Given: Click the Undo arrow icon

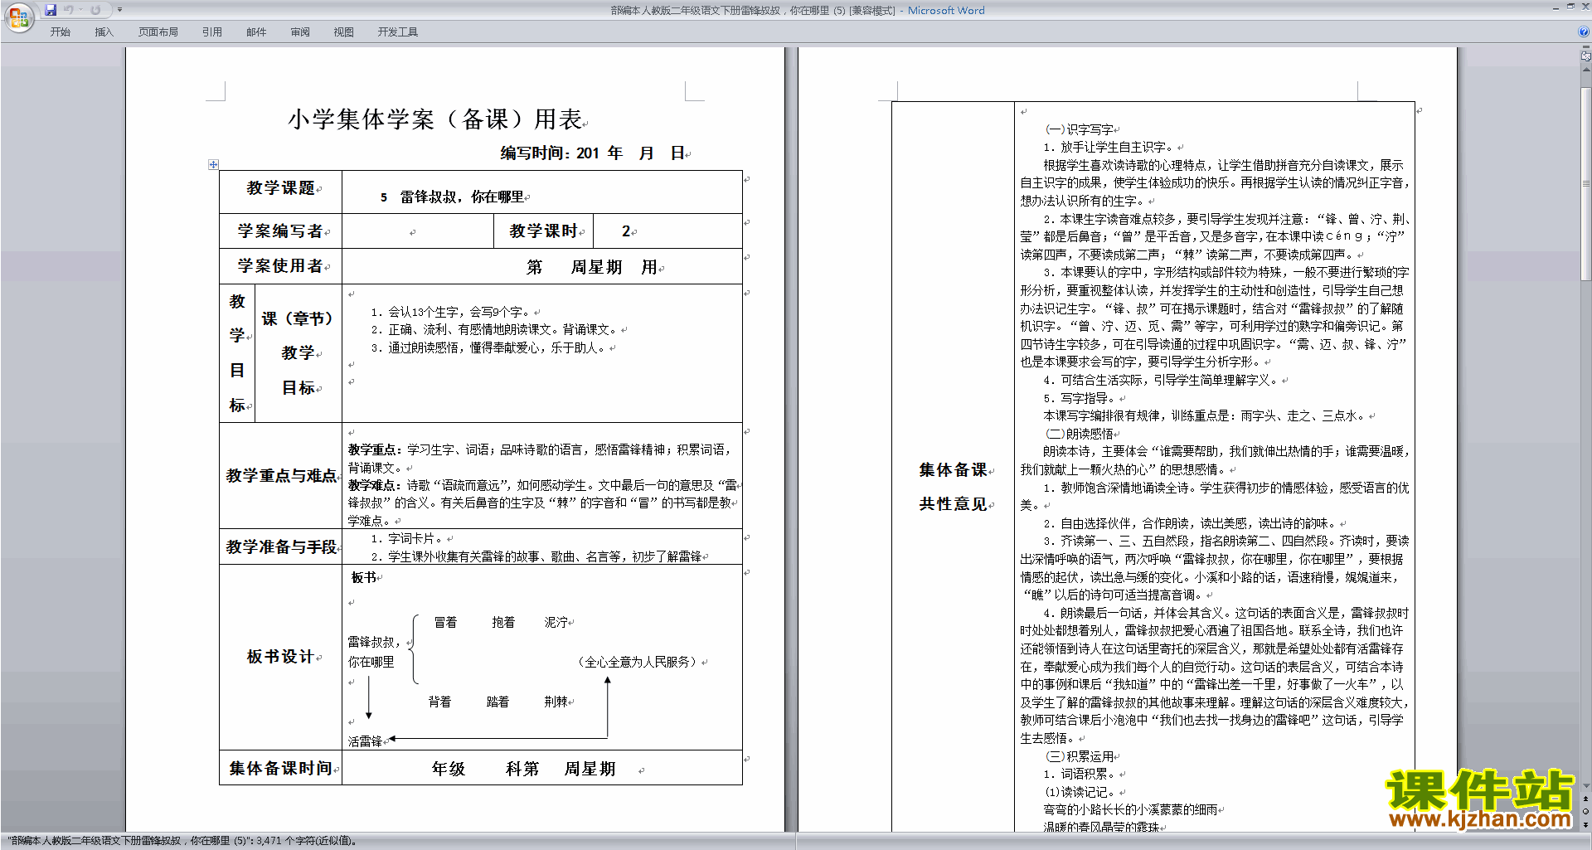Looking at the screenshot, I should (69, 10).
